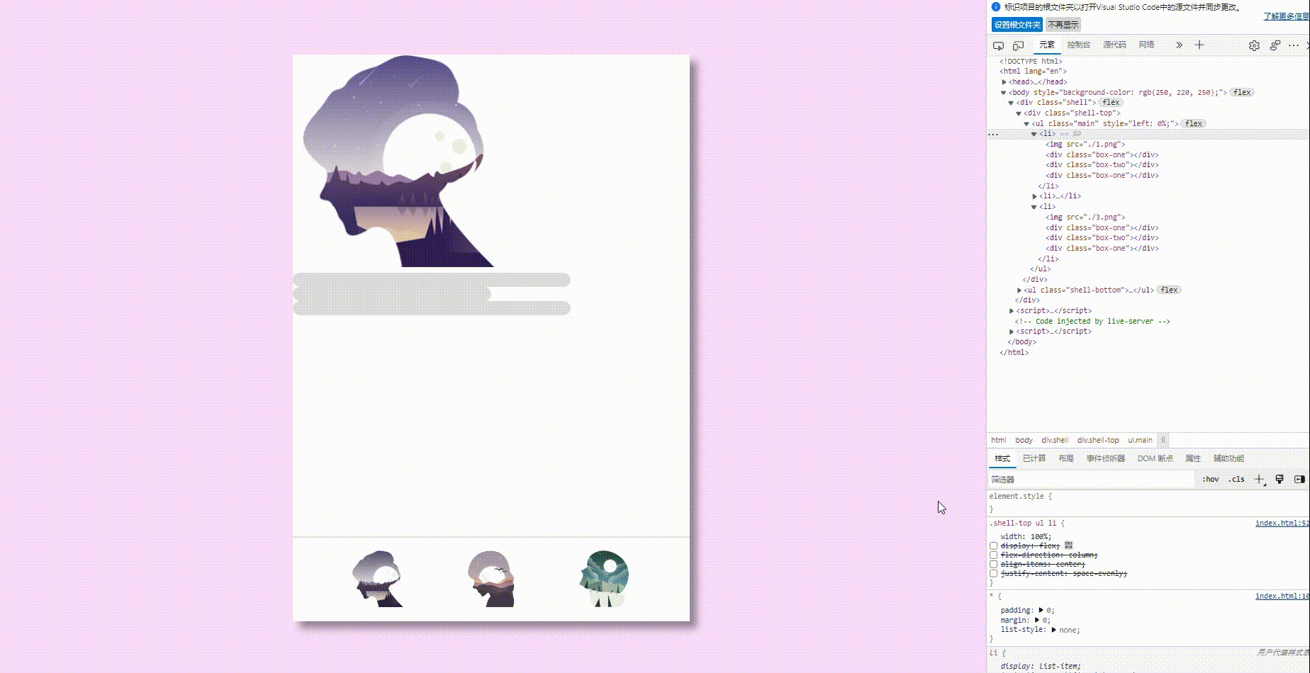The height and width of the screenshot is (673, 1310).
Task: Expand the list-style shorthand triangle
Action: click(1054, 630)
